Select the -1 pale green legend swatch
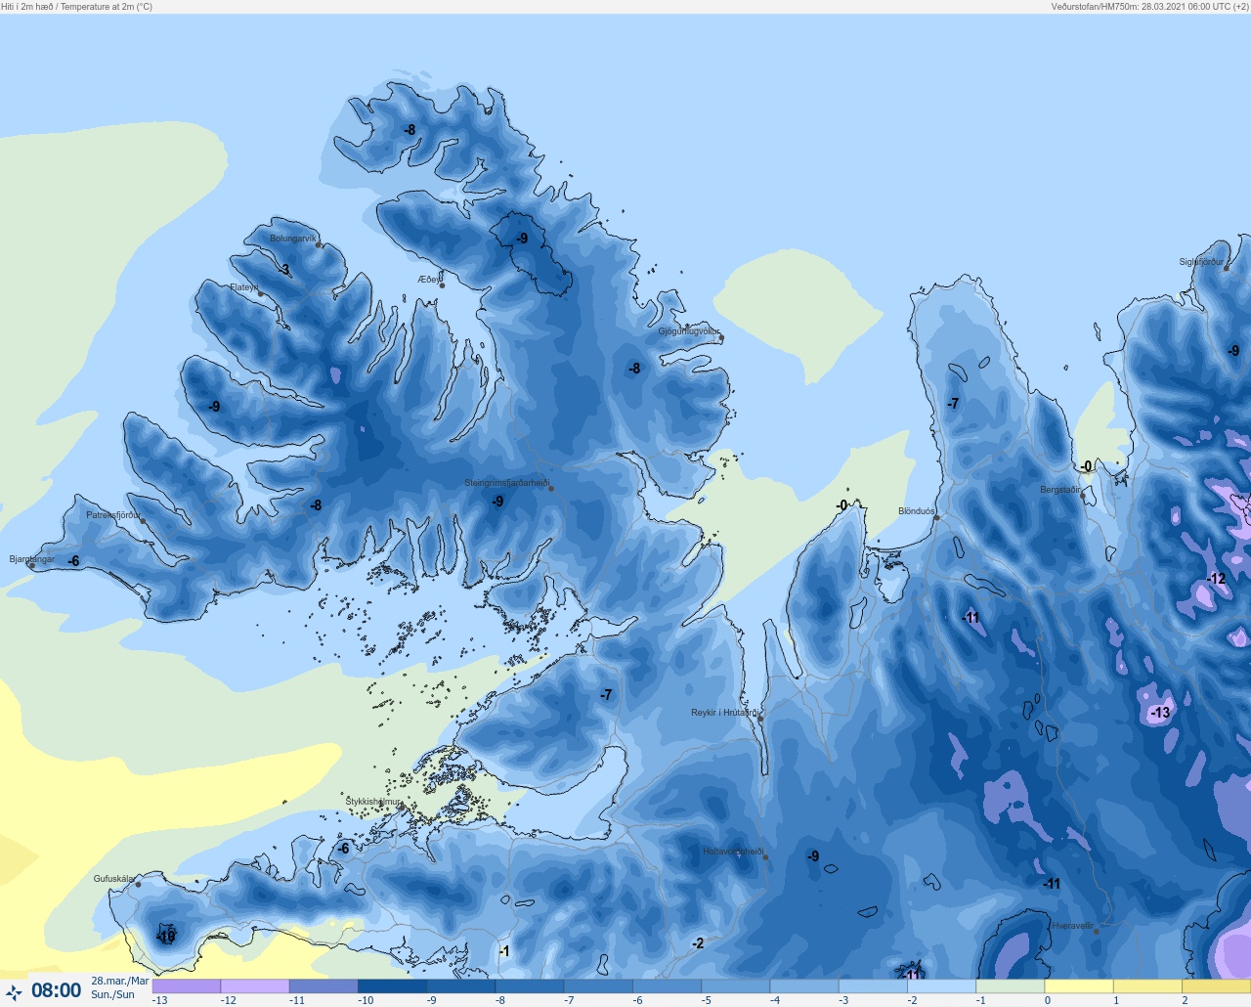The width and height of the screenshot is (1251, 1007). 1011,986
